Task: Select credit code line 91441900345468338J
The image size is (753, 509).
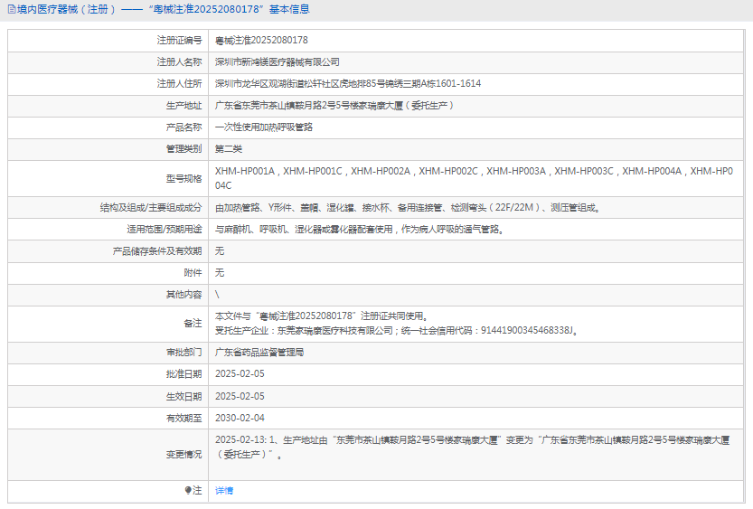Action: 396,330
